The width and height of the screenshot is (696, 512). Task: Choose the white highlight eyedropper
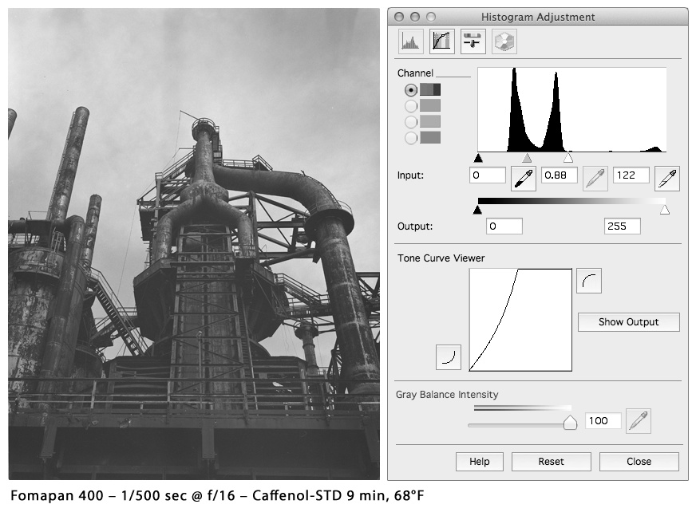(x=666, y=179)
